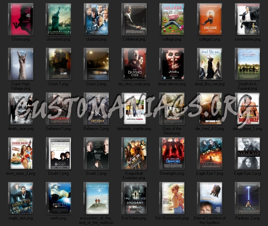Select the 'Fanboys 2.png' label
Image resolution: width=268 pixels, height=226 pixels.
tap(247, 218)
